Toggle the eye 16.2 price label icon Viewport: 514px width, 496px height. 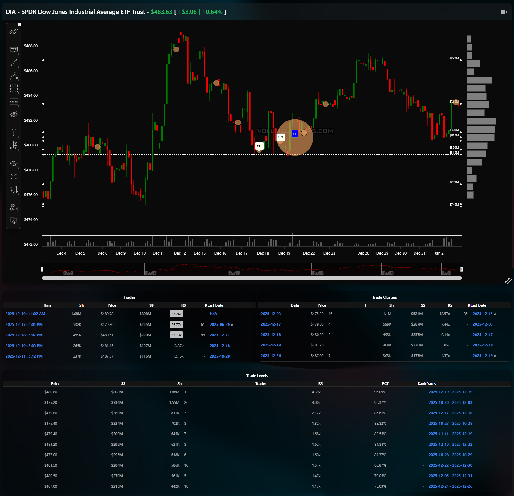14,207
